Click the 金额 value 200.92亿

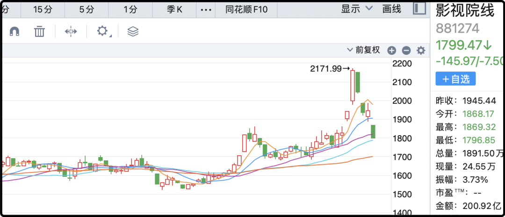pos(483,206)
